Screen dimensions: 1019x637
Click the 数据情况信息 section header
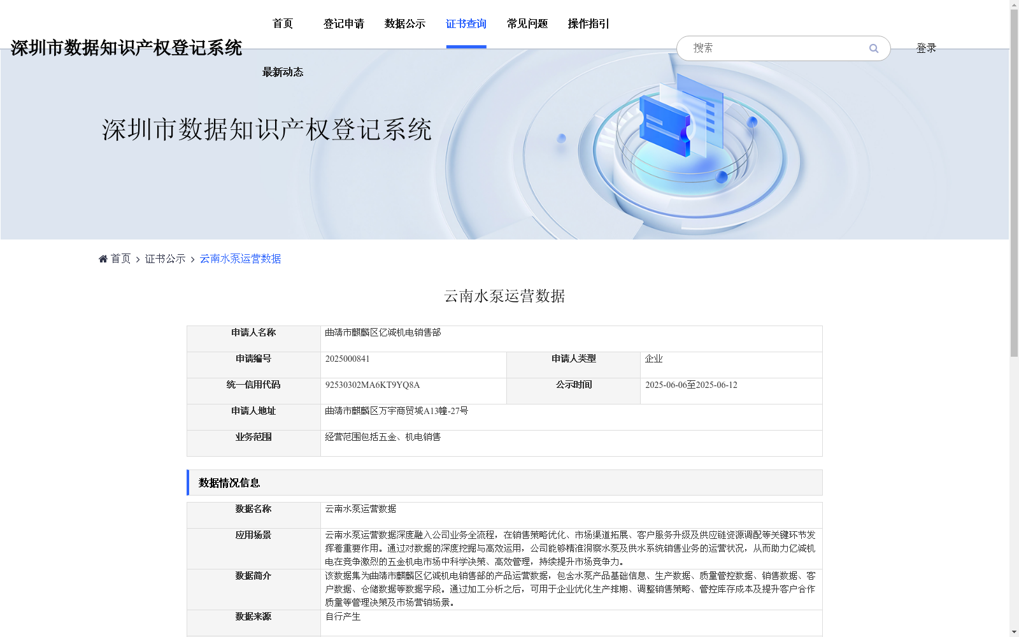[x=504, y=483]
